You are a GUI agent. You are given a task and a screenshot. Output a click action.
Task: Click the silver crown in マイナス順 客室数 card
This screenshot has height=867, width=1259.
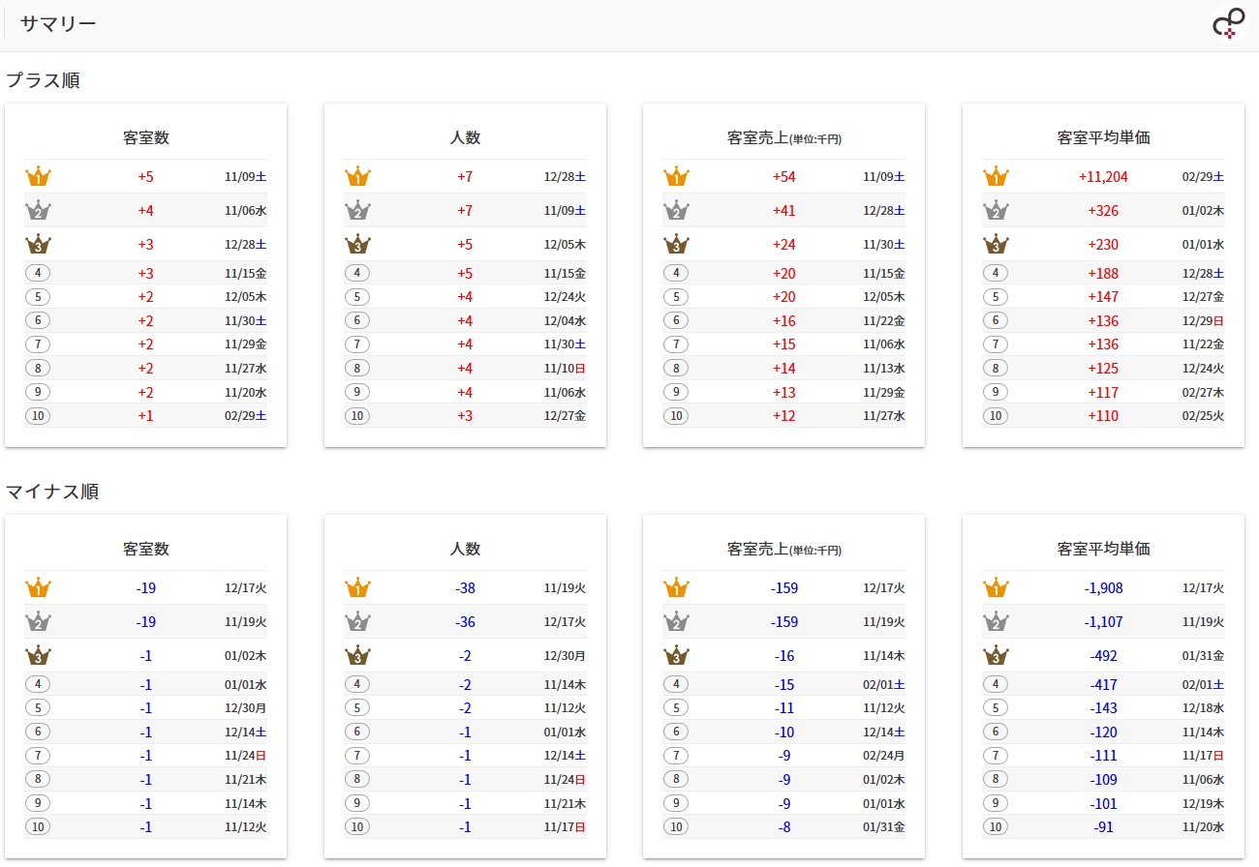38,622
